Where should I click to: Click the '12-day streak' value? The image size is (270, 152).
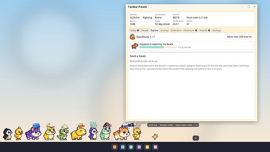coord(162,24)
